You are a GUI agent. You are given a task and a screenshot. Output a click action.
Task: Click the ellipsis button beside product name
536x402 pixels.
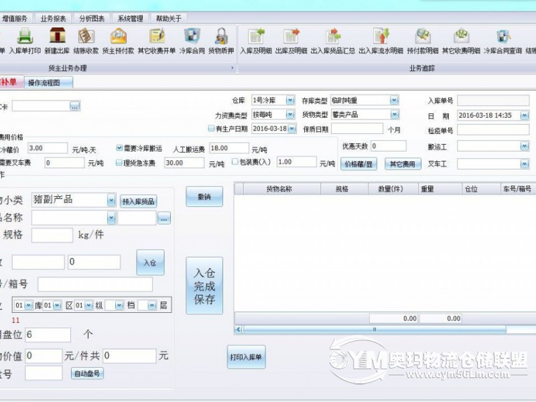tap(164, 218)
